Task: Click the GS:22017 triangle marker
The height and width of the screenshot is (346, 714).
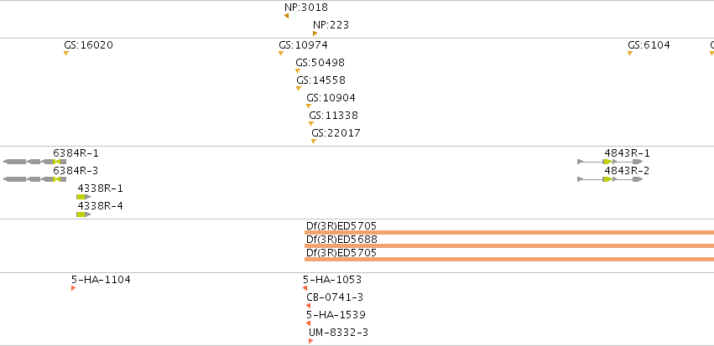Action: tap(314, 142)
